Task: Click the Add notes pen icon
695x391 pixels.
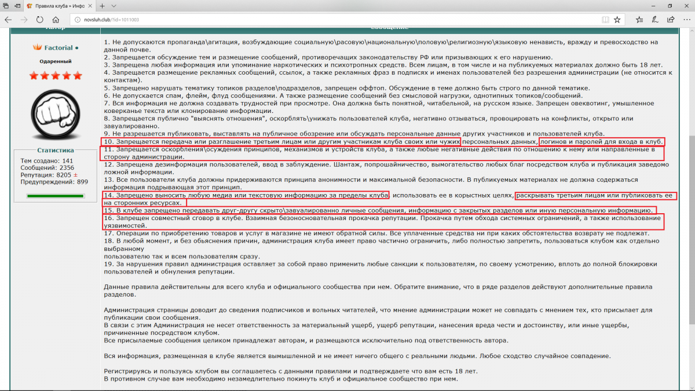Action: 654,19
